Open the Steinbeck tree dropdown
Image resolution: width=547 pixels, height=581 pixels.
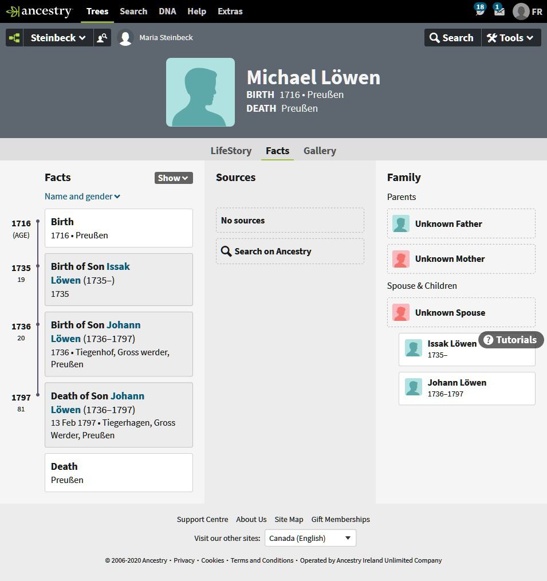(58, 38)
